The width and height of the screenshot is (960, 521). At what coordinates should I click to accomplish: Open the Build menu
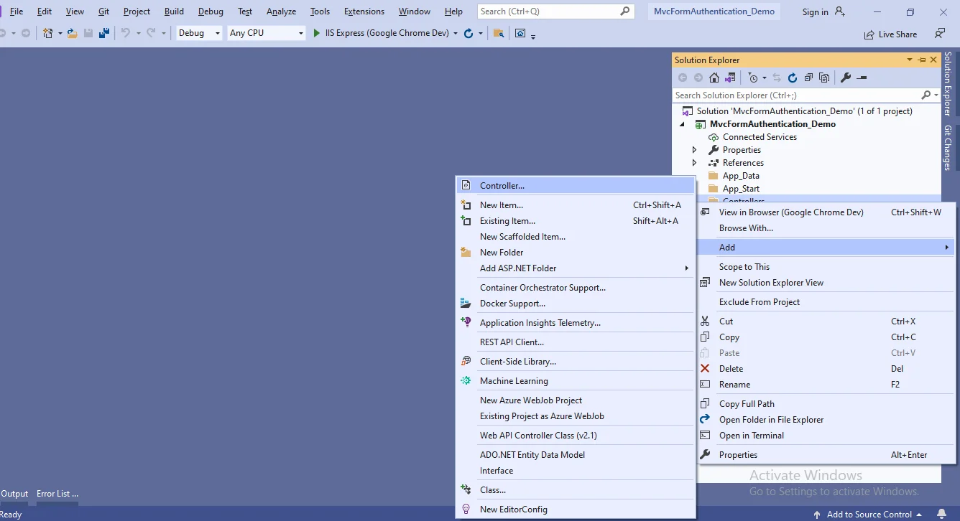(174, 11)
